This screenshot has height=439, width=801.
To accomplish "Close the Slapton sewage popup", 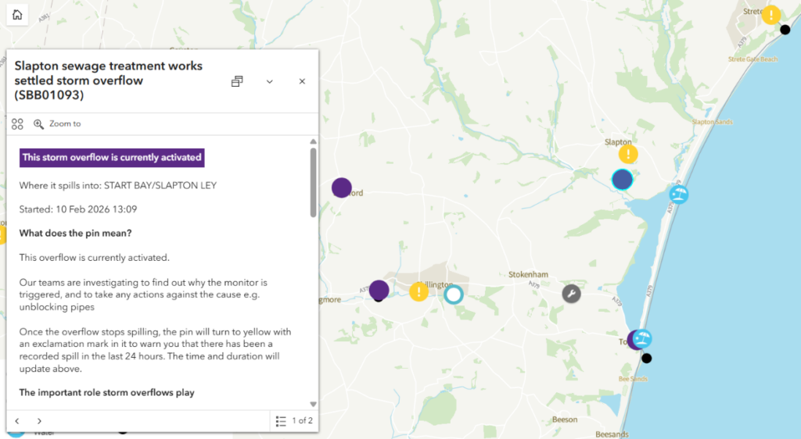I will click(302, 81).
